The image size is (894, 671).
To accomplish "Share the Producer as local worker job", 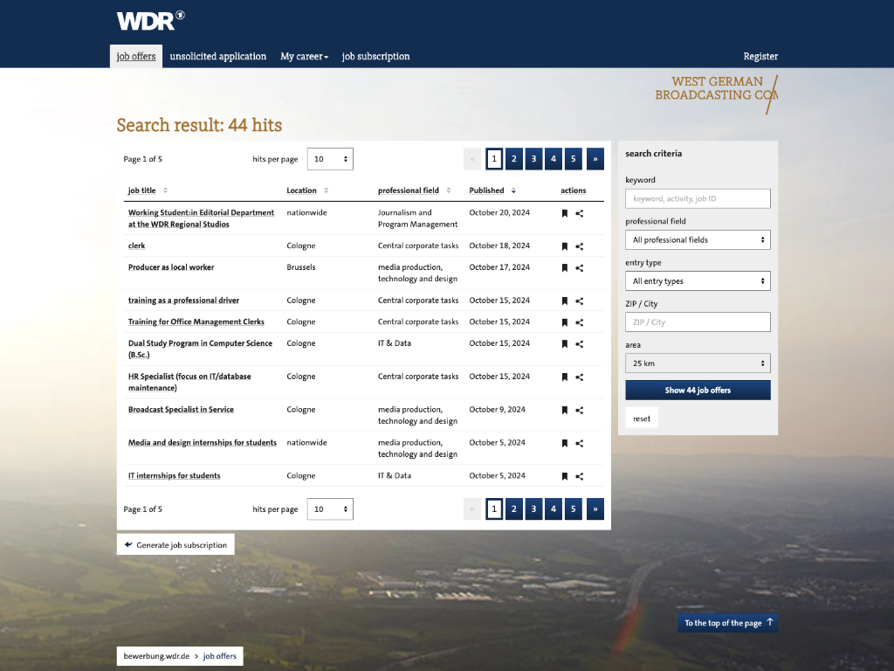I will [x=580, y=268].
